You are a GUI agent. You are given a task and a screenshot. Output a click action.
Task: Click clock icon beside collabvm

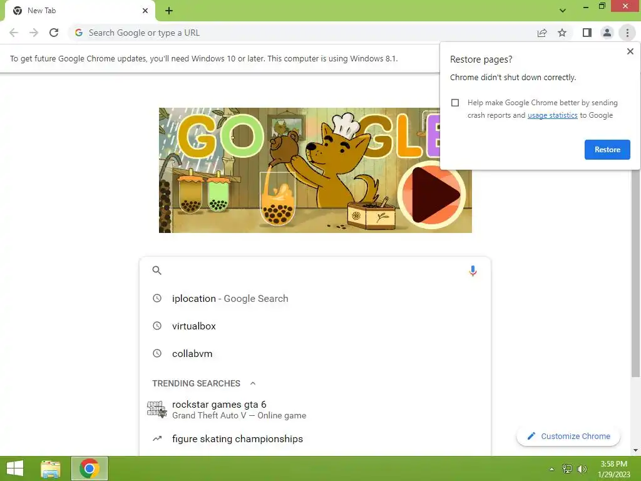coord(157,353)
